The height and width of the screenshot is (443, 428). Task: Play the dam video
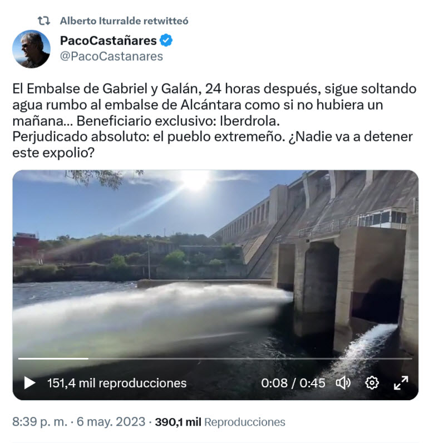(29, 383)
